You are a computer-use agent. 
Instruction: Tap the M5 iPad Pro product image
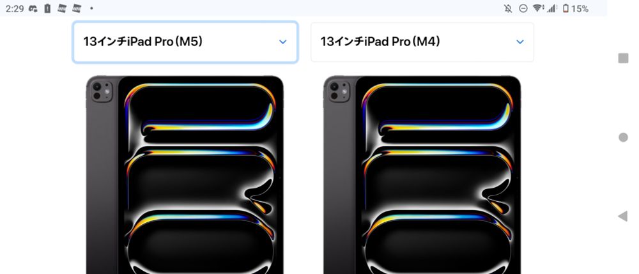click(x=185, y=174)
